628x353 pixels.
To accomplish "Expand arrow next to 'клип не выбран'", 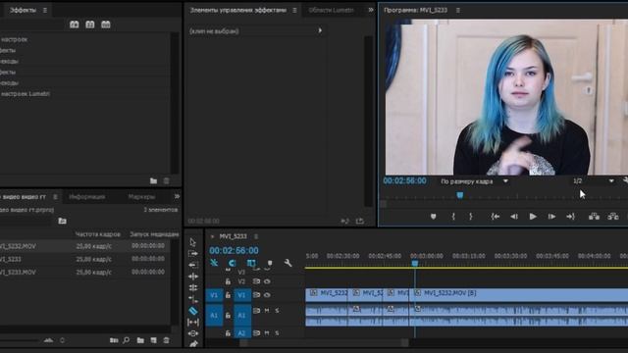I will point(320,30).
